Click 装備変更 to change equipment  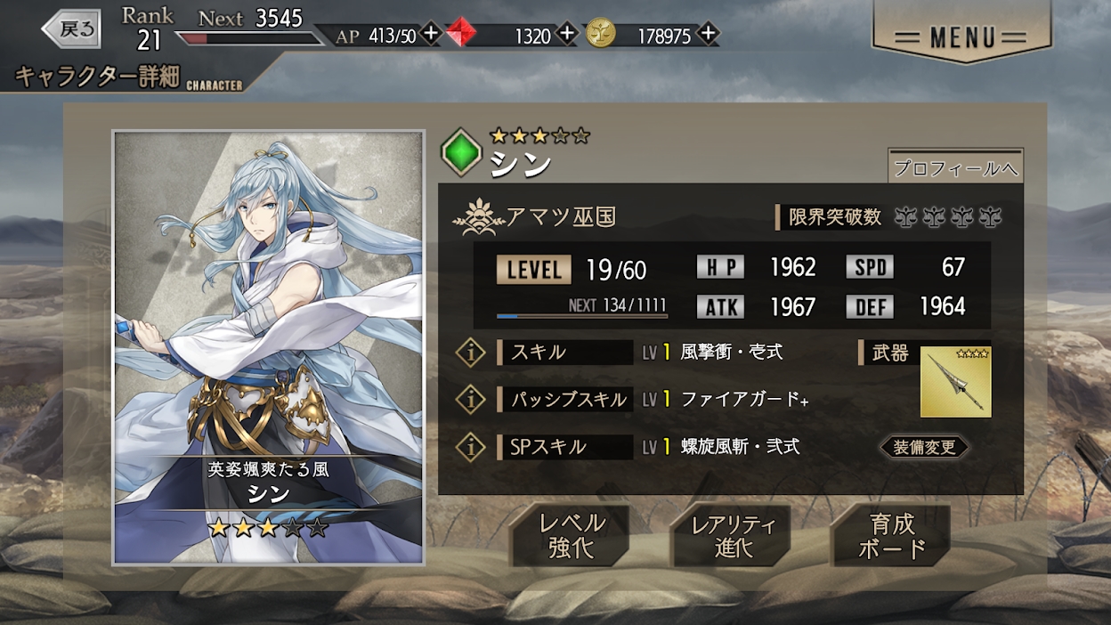tap(923, 447)
